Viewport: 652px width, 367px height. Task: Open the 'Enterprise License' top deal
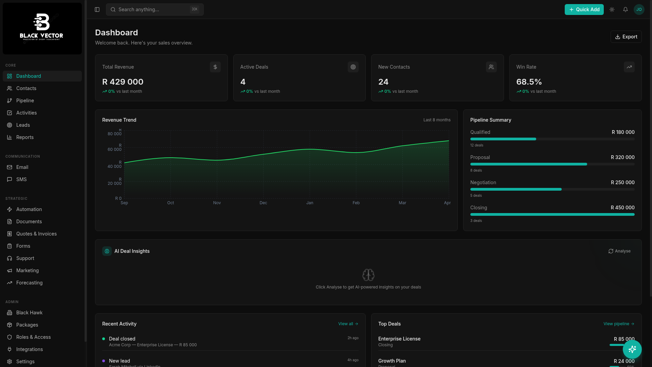pos(506,342)
